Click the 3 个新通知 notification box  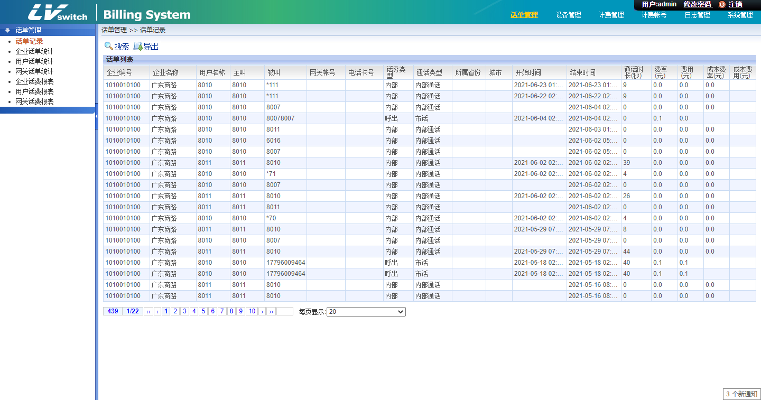(741, 394)
